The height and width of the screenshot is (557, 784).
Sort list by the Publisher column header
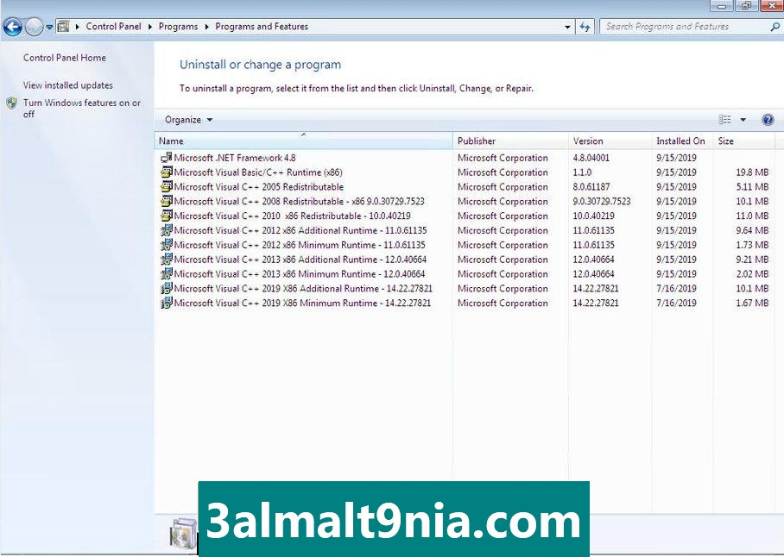point(510,141)
